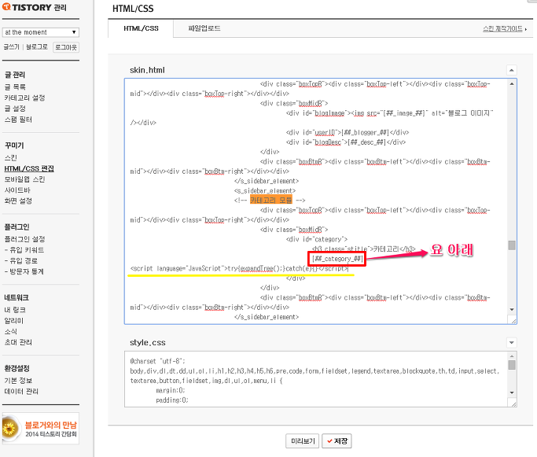Viewport: 537px width, 457px height.
Task: Click the 저장 save button
Action: point(337,441)
